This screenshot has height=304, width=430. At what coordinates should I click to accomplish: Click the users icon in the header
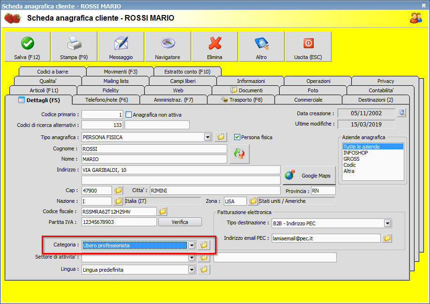(416, 18)
